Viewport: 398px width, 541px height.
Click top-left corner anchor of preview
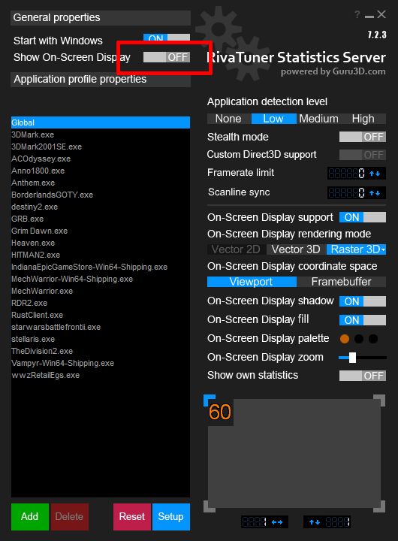tap(210, 400)
